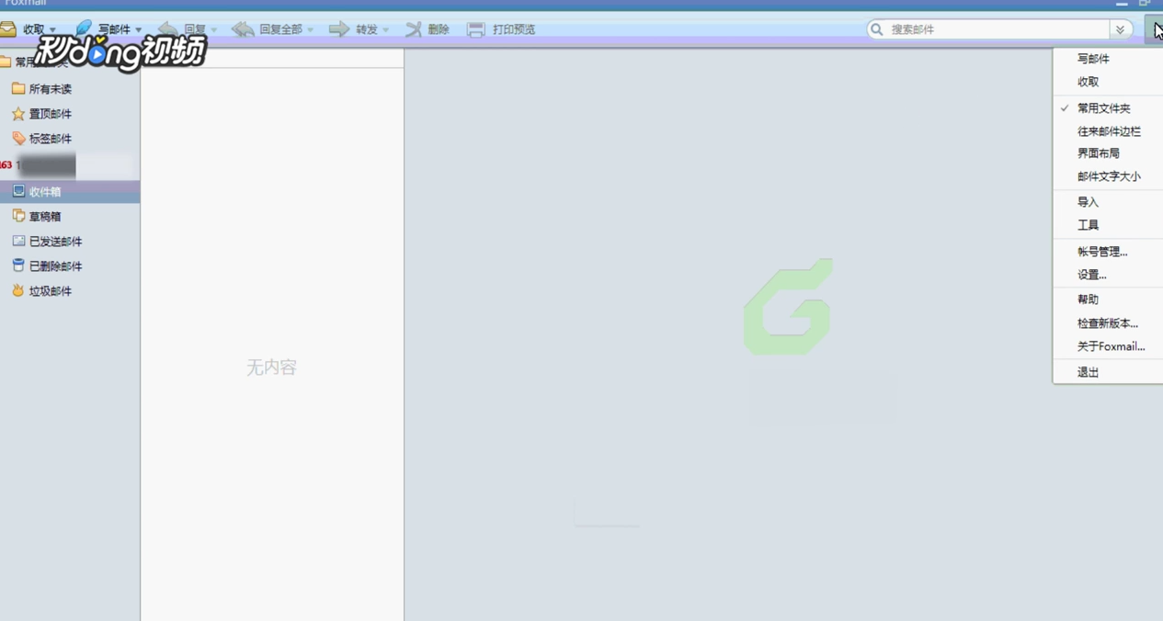
Task: Click the 删除 delete icon
Action: pyautogui.click(x=414, y=29)
